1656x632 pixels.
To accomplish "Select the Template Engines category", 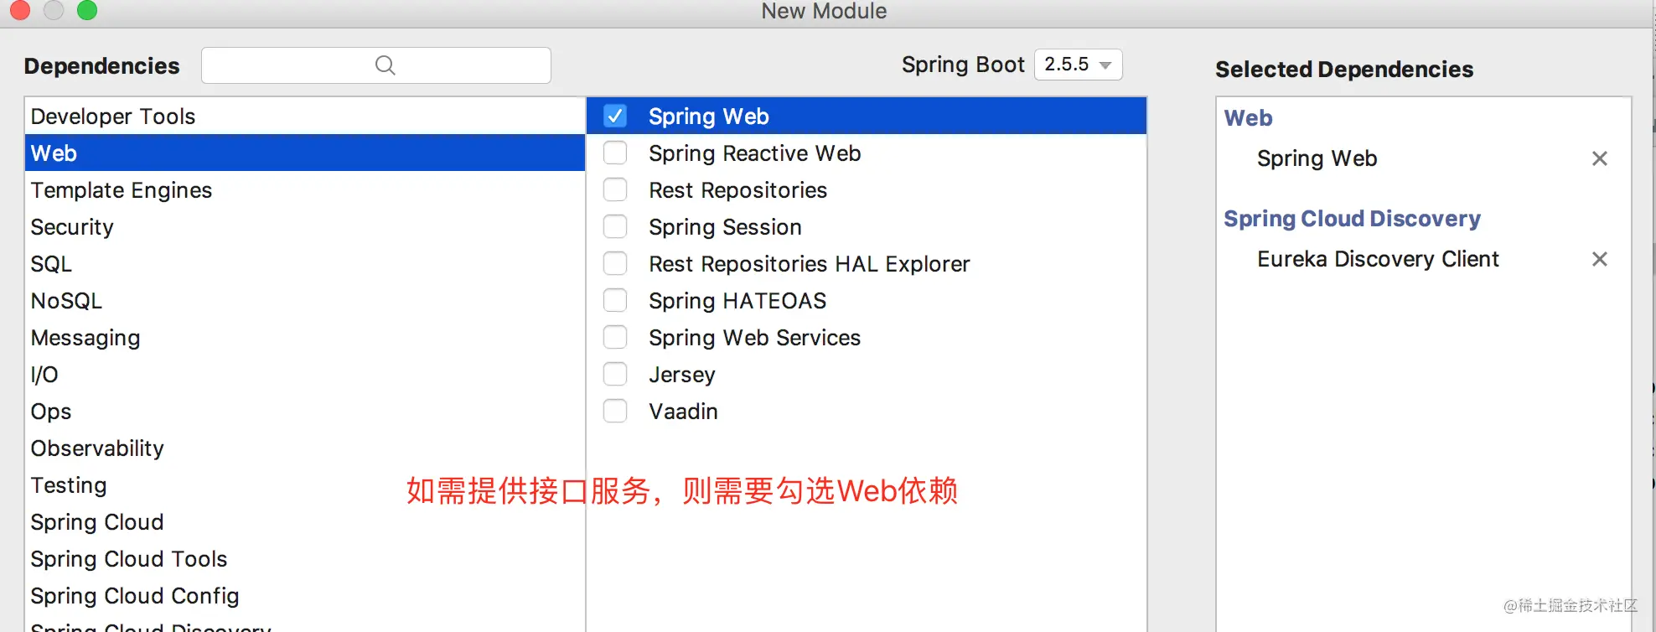I will tap(305, 190).
